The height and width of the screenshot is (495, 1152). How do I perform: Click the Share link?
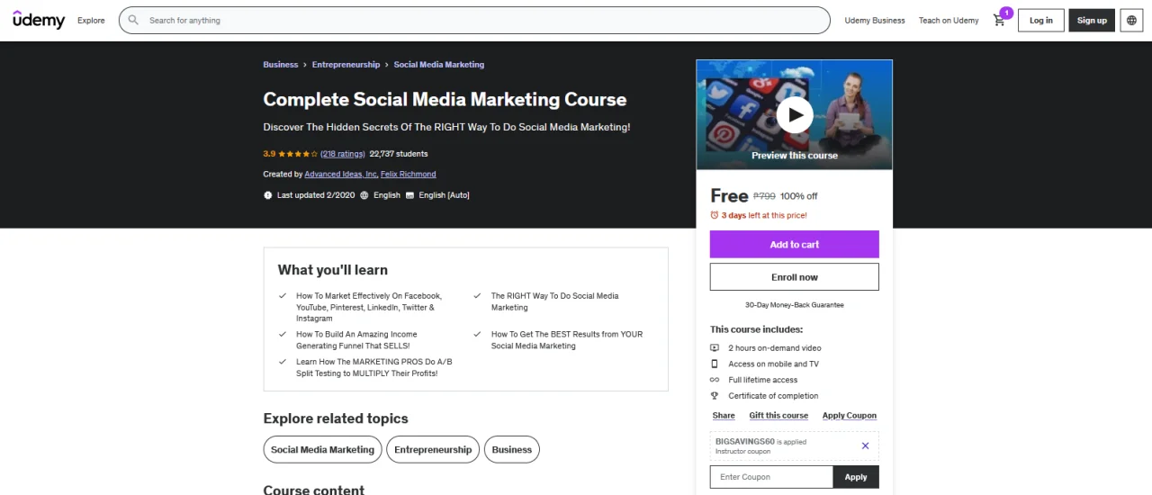coord(724,416)
